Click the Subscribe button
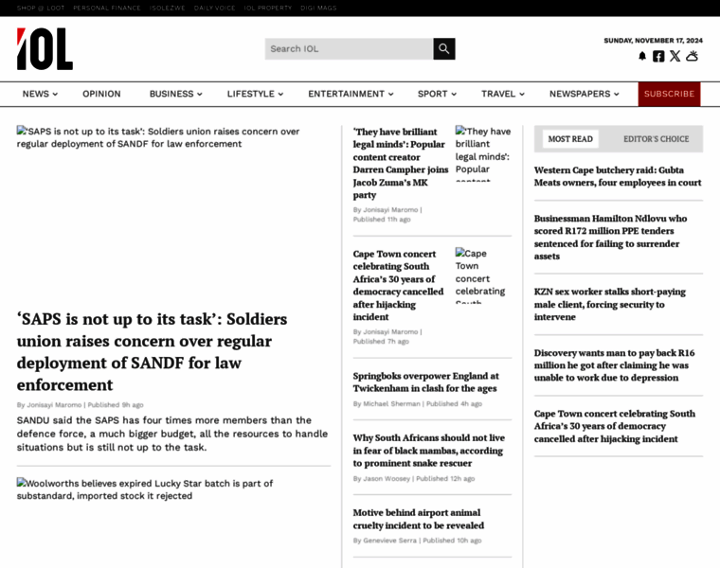720x568 pixels. (669, 94)
